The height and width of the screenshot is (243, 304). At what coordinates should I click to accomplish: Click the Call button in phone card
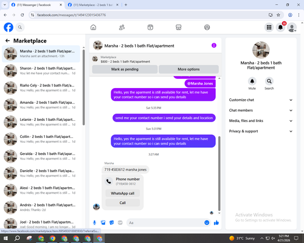tap(123, 203)
